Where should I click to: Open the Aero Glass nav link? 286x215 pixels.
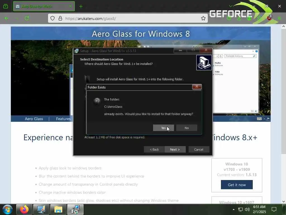(34, 119)
